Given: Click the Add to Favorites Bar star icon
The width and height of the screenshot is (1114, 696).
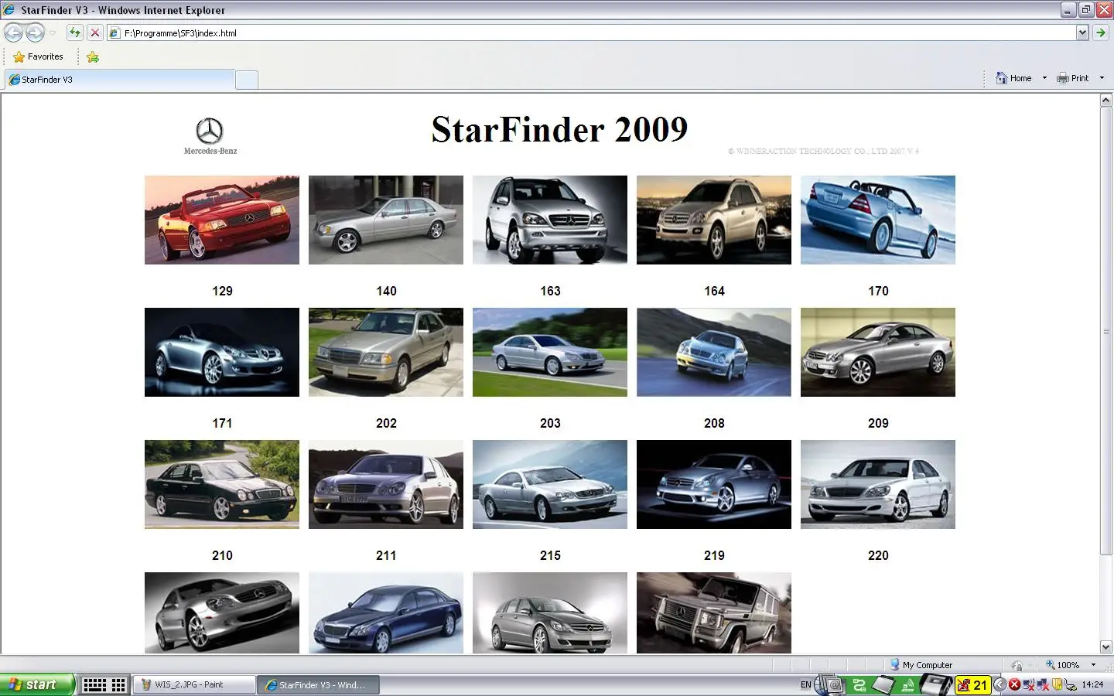Looking at the screenshot, I should [93, 56].
